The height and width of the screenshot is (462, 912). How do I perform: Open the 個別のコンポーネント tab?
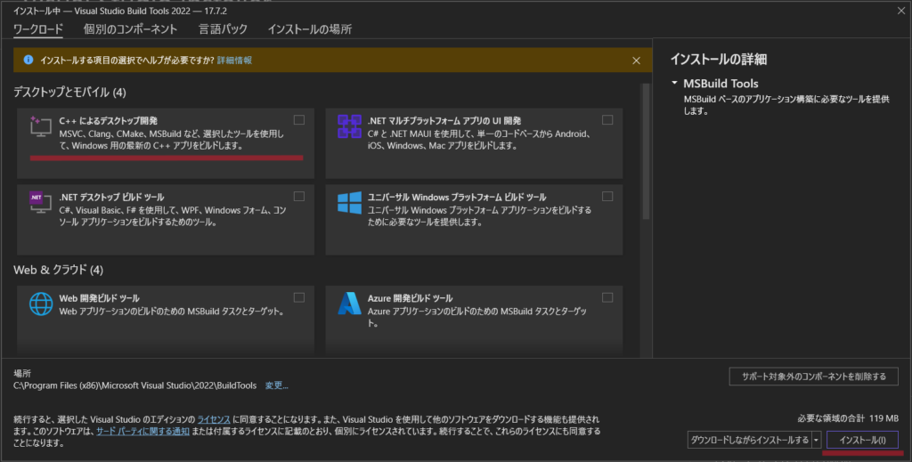point(130,29)
